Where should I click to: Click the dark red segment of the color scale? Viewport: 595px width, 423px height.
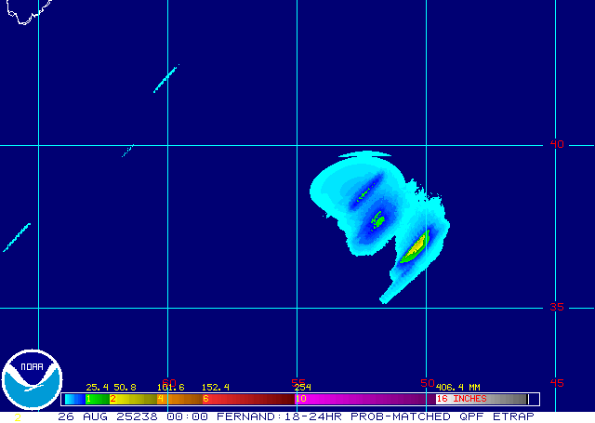(251, 399)
